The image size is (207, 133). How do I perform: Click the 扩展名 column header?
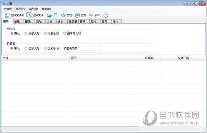point(149,58)
